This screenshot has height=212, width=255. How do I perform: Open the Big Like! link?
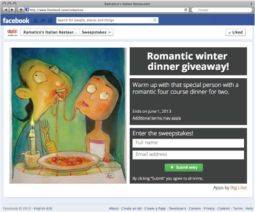point(239,188)
